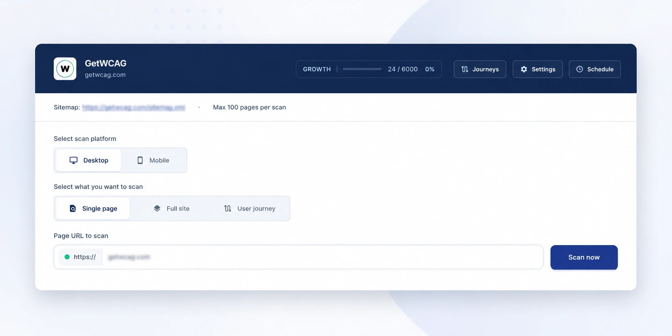Click the Select scan platform label

tap(85, 139)
